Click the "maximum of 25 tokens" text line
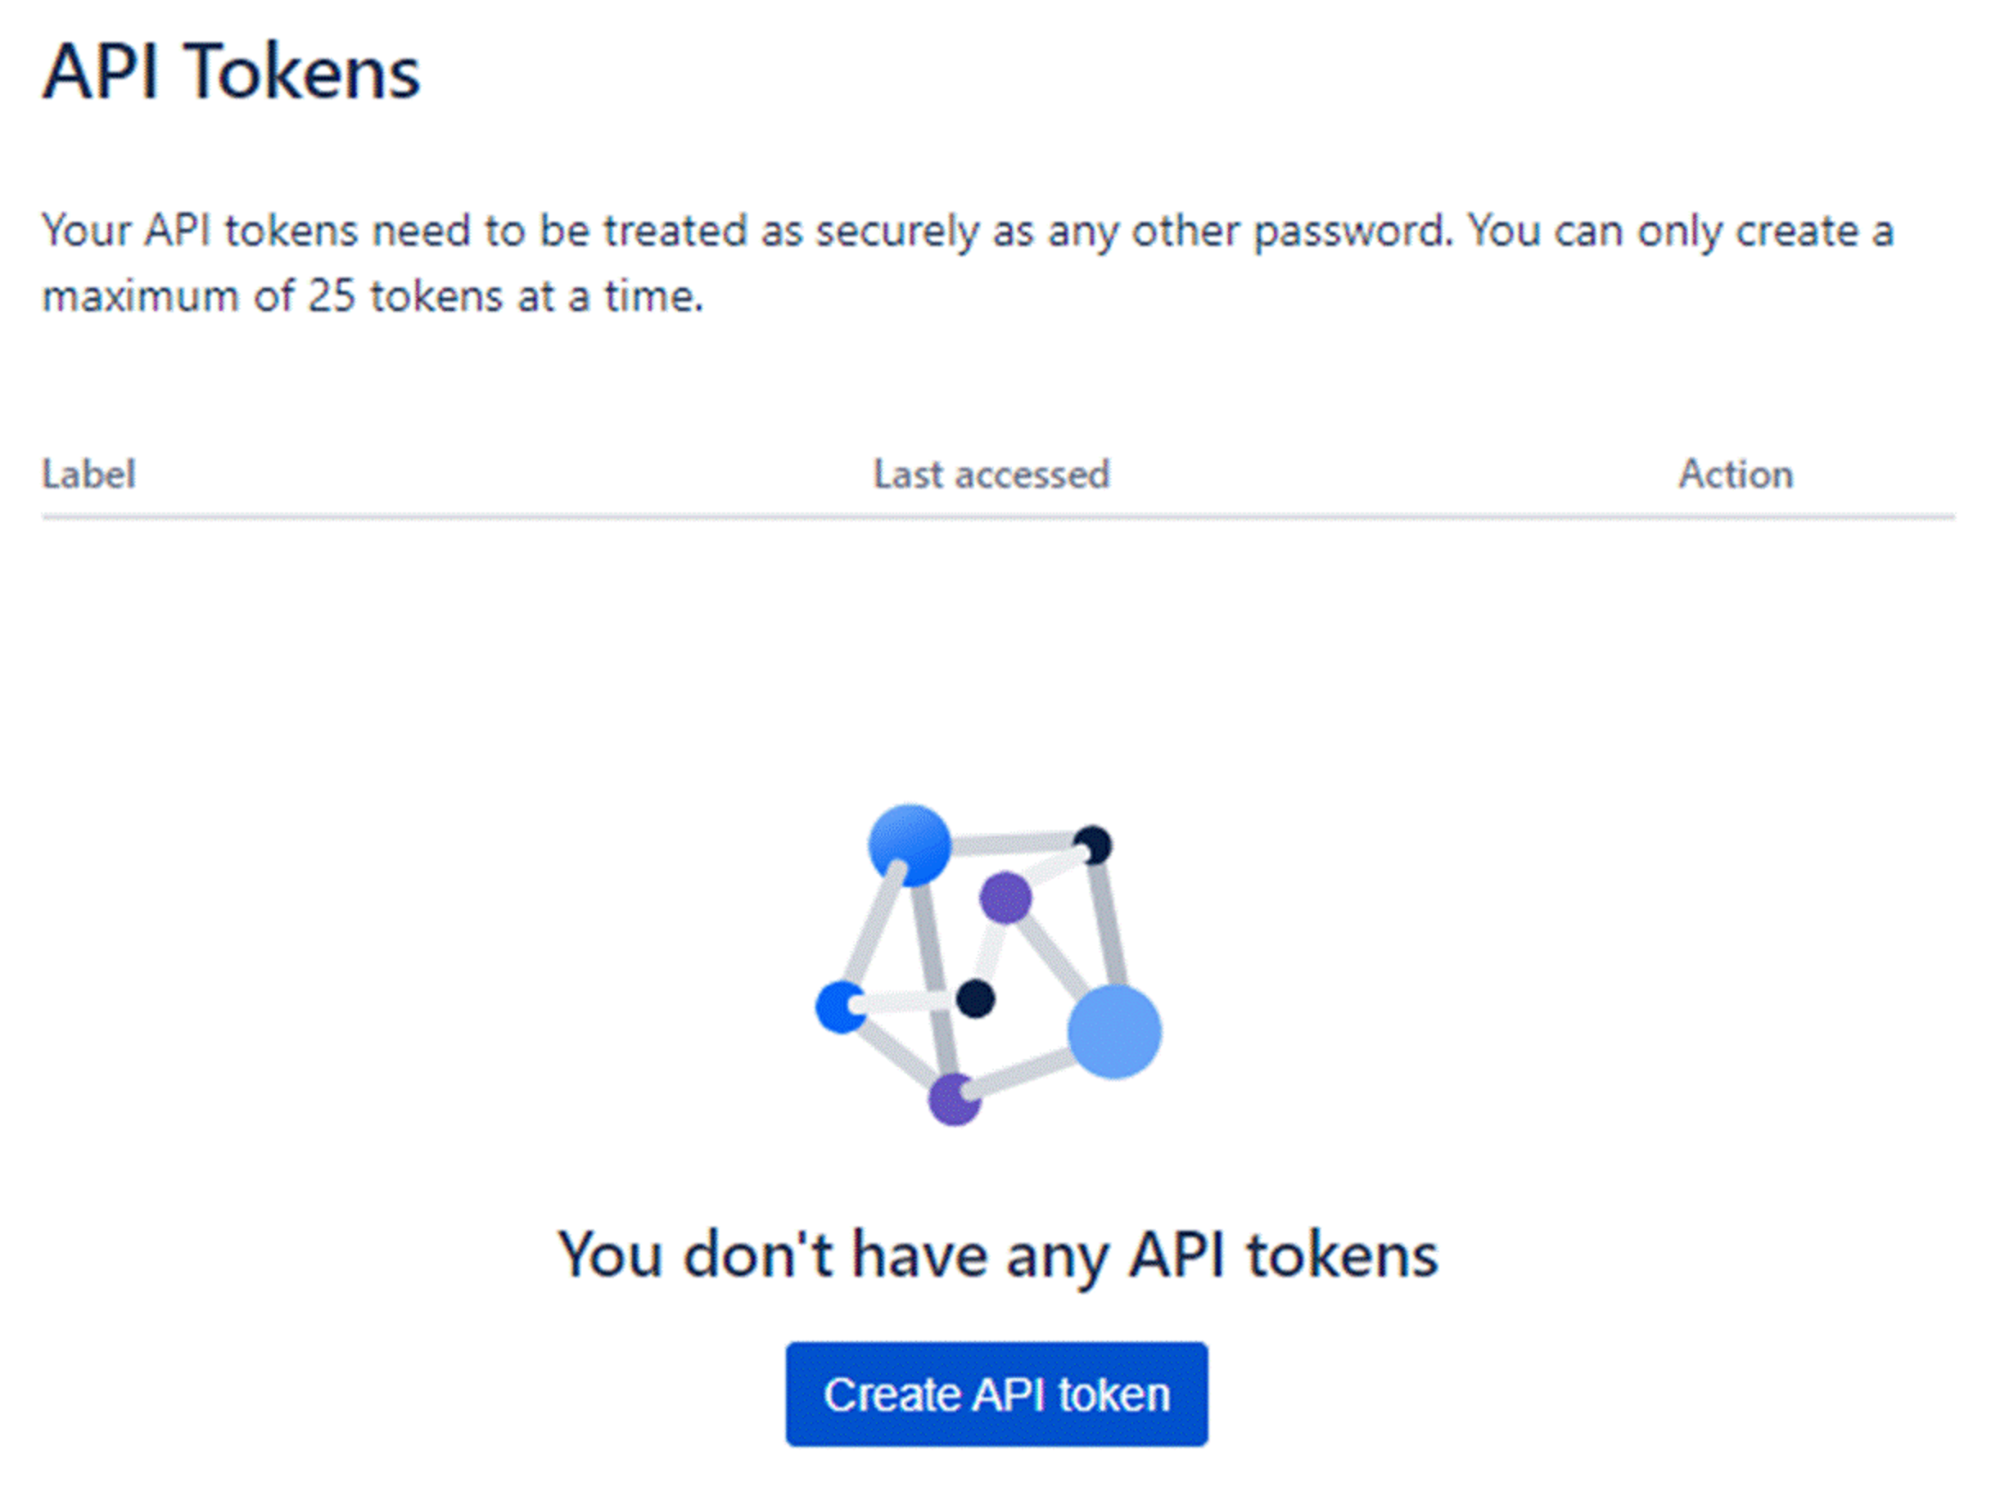Image resolution: width=2014 pixels, height=1509 pixels. [x=373, y=297]
